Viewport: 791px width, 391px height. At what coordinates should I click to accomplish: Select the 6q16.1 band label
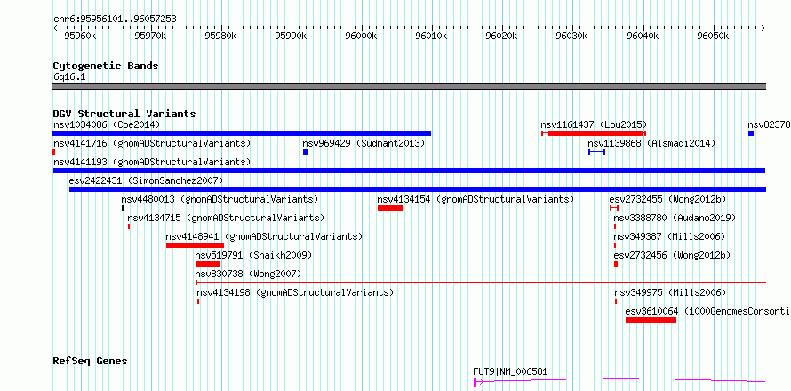(x=69, y=76)
